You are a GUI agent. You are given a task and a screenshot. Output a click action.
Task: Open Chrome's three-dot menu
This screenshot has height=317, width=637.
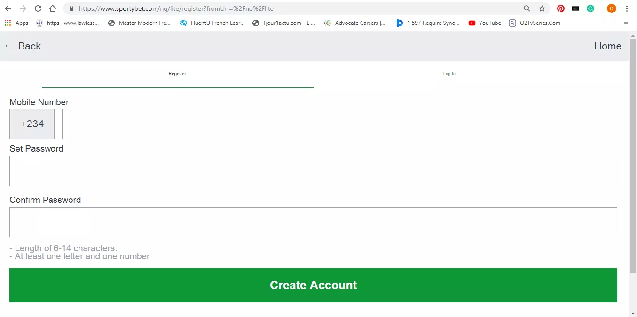click(x=627, y=8)
